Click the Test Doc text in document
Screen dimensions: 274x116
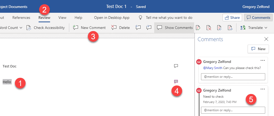(x=10, y=66)
